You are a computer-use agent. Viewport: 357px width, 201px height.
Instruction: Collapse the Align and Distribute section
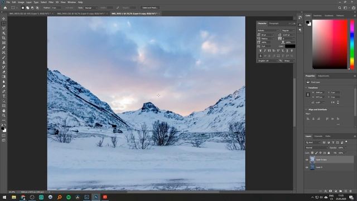(x=306, y=109)
